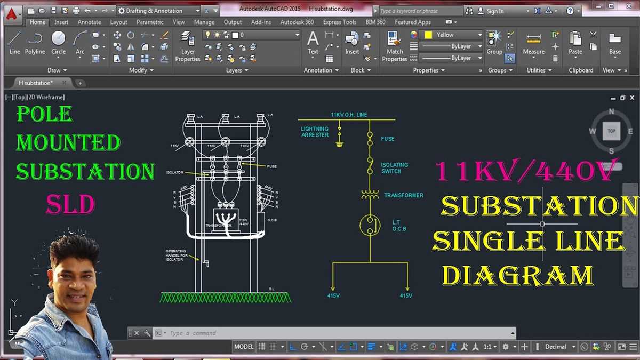The height and width of the screenshot is (360, 640).
Task: Click the Customization menu icon in status bar
Action: pyautogui.click(x=633, y=347)
